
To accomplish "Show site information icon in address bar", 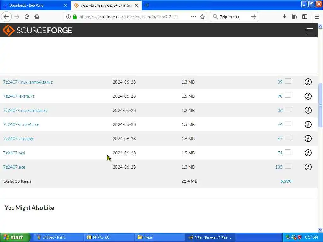I will (68, 17).
